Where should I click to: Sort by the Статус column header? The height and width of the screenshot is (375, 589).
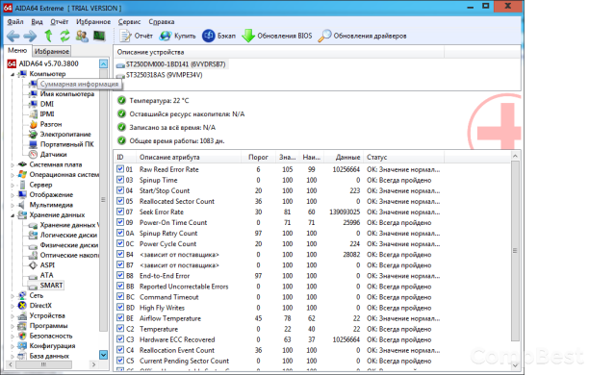click(x=404, y=158)
